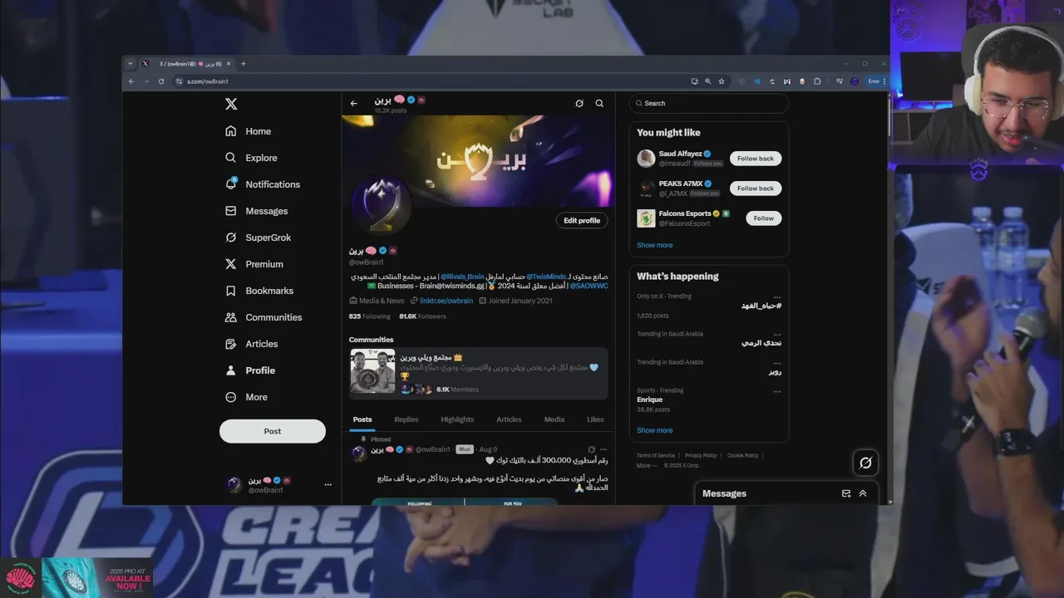
Task: Open Bookmarks from the sidebar
Action: [x=259, y=291]
